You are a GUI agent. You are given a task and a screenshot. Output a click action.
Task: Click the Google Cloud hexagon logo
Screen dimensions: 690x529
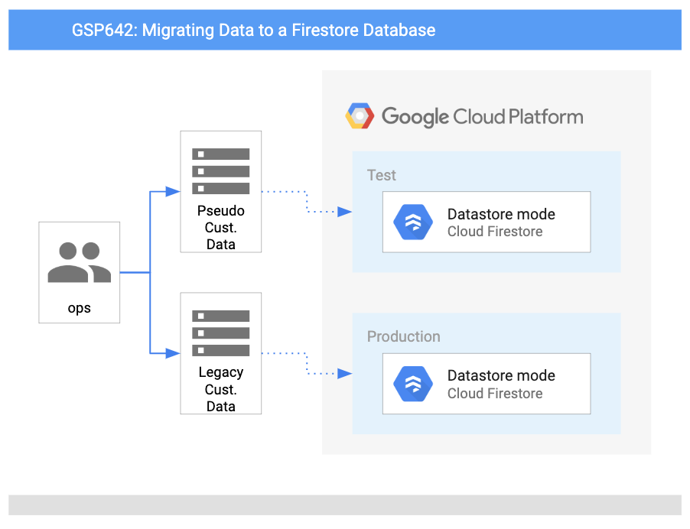360,116
